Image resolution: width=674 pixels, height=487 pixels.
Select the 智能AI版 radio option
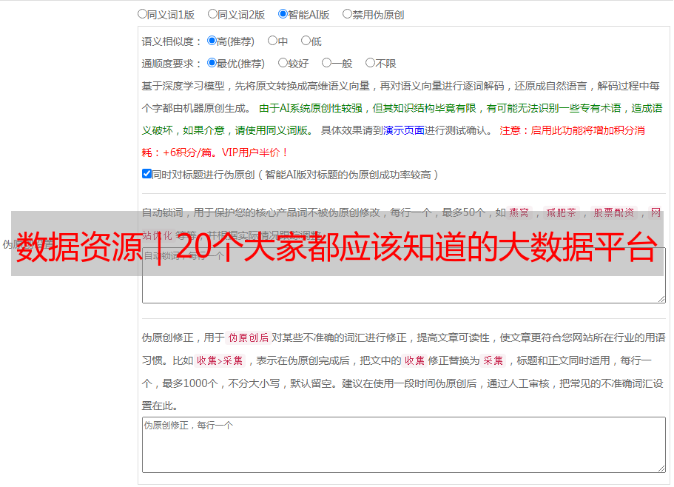click(x=283, y=14)
